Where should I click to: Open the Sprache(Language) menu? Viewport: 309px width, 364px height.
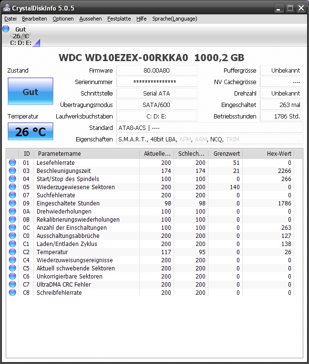(x=175, y=19)
